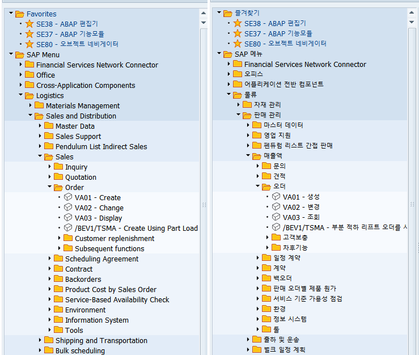This screenshot has width=419, height=355.
Task: Collapse the 판매 관리 node
Action: coord(238,114)
